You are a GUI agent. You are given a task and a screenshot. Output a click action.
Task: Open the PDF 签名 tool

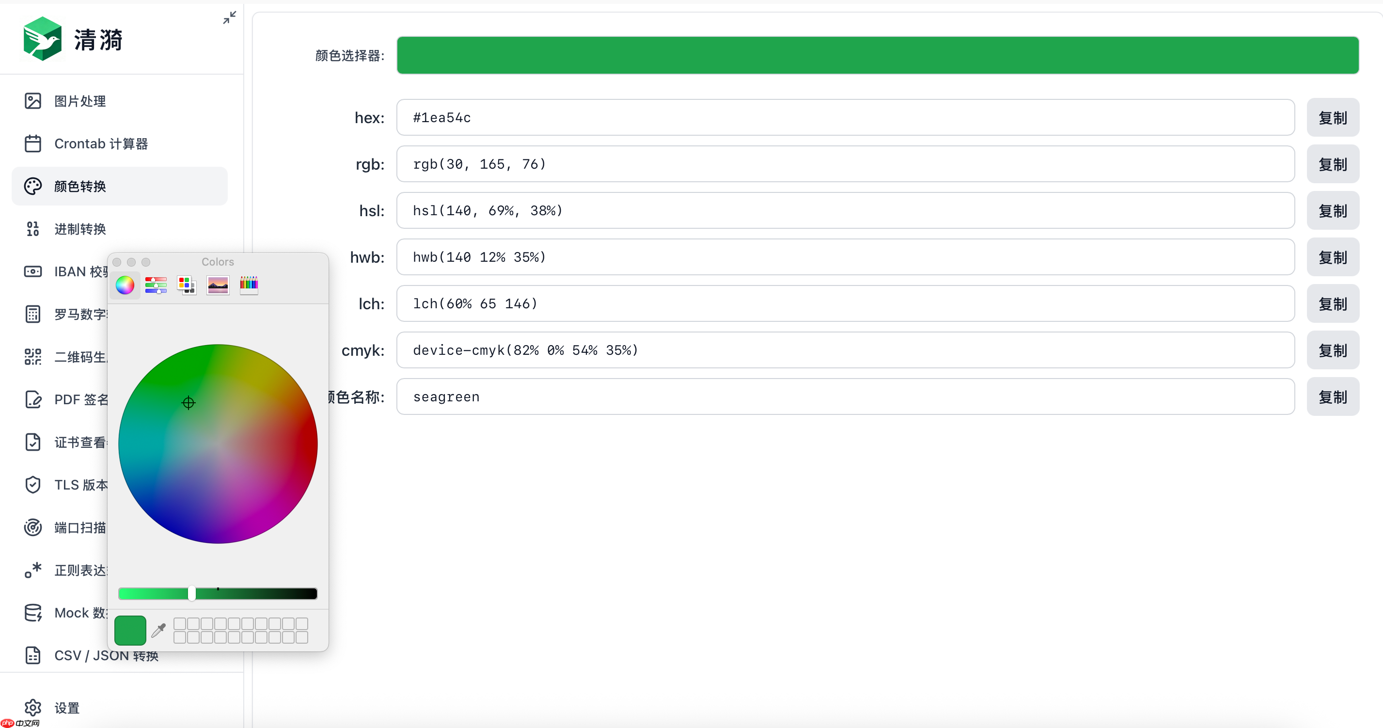click(x=79, y=399)
